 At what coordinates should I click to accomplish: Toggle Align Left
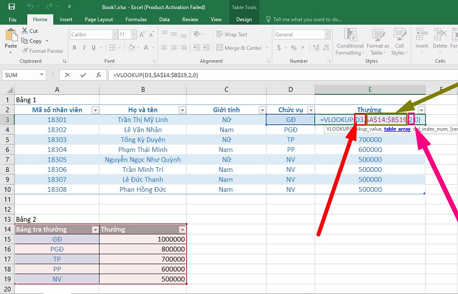[x=164, y=47]
